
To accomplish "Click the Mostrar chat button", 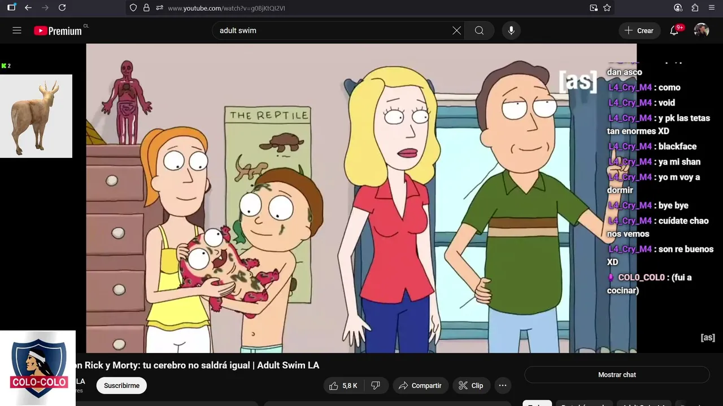I will point(617,375).
